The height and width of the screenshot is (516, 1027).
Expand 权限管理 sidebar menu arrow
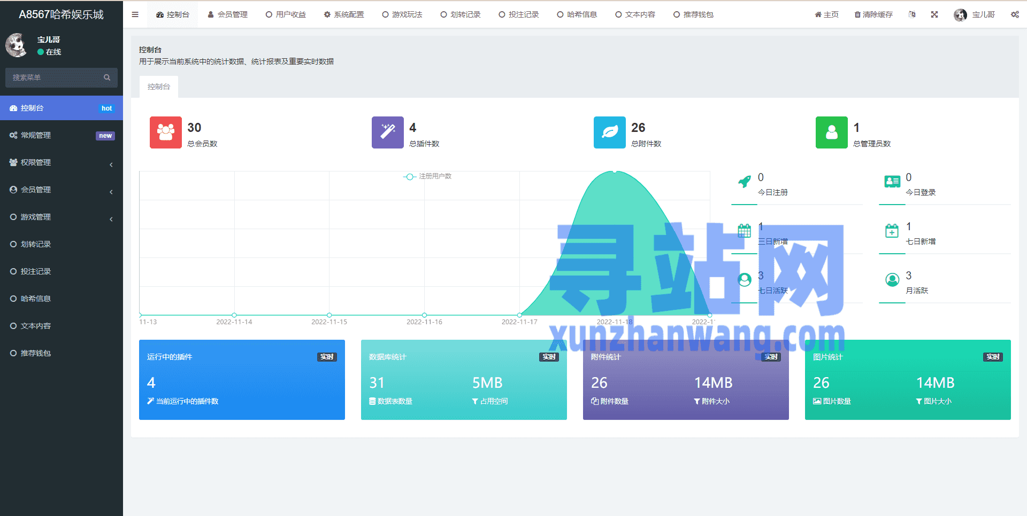[111, 165]
